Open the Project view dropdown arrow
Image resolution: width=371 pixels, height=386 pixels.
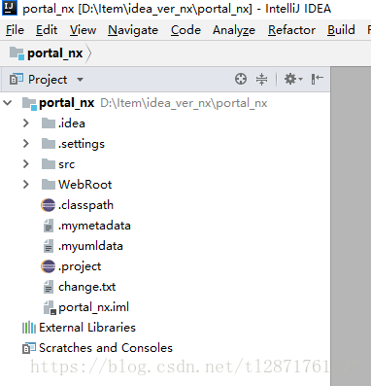(x=80, y=80)
